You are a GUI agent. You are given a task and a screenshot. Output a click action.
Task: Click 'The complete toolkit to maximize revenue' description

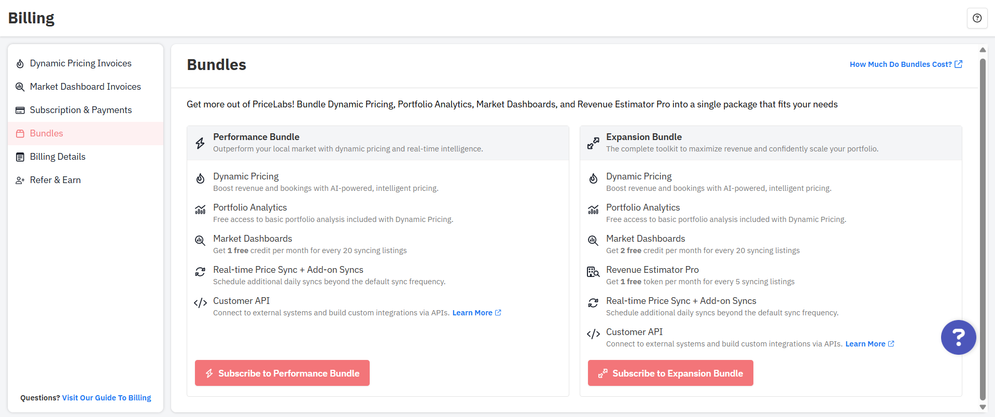tap(742, 149)
